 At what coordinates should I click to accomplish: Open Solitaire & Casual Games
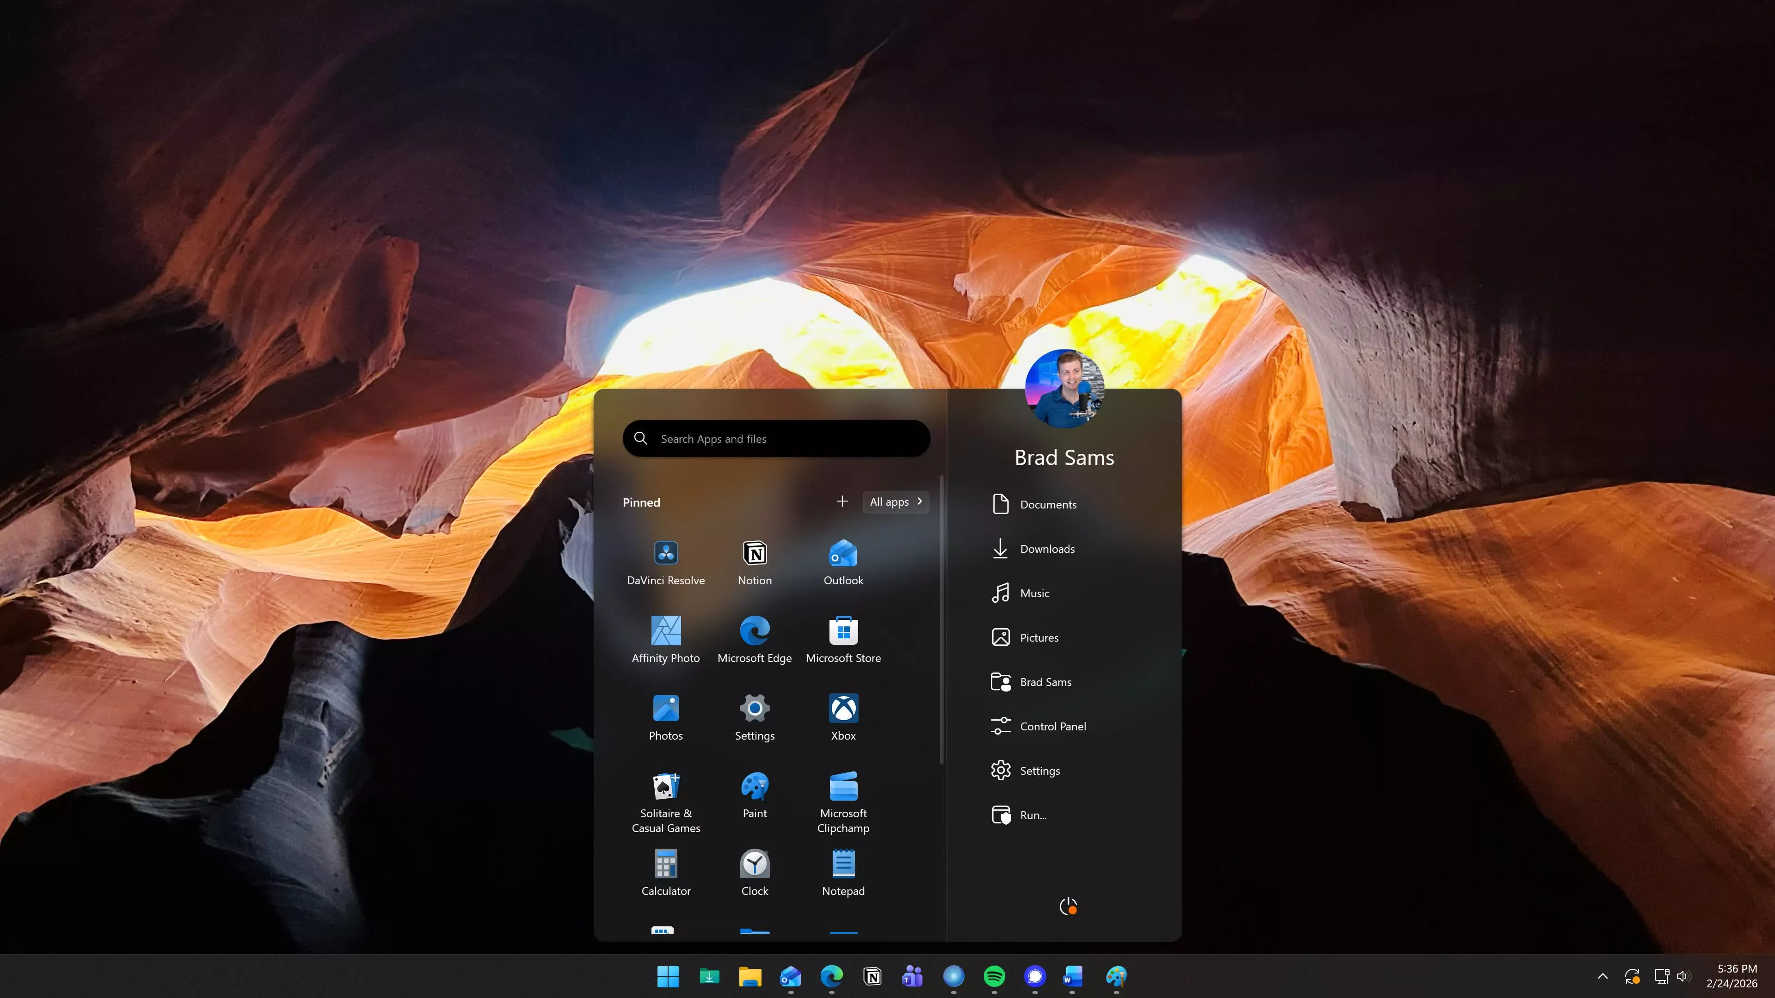[666, 803]
